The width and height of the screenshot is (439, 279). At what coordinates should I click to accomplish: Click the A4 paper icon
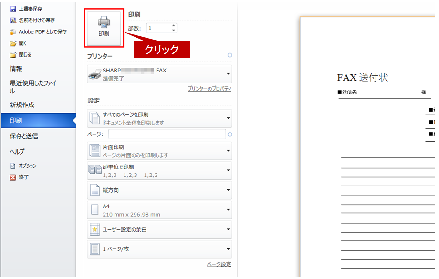[94, 209]
